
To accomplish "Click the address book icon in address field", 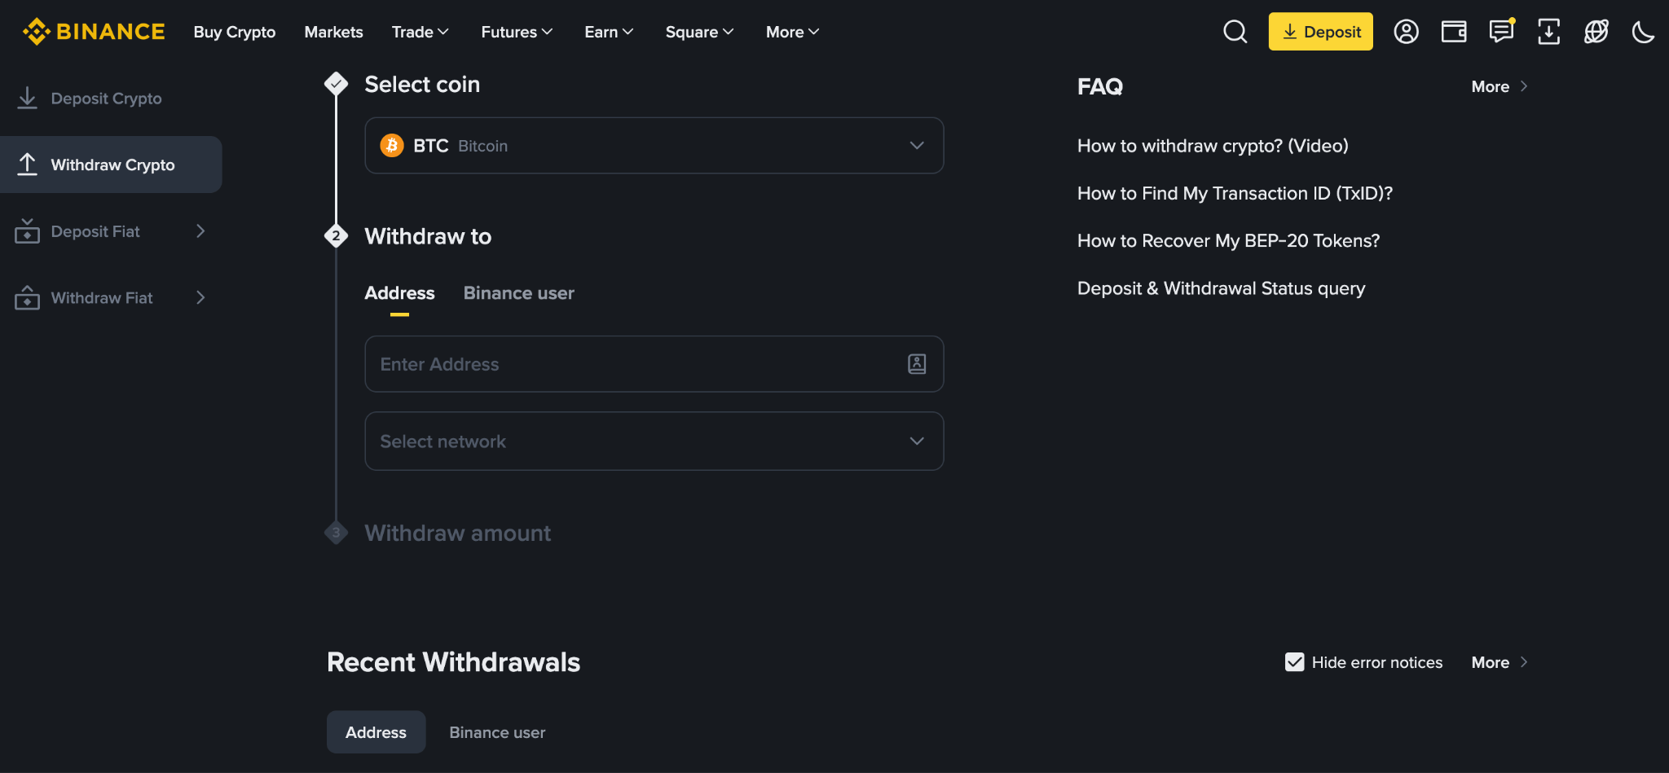I will (917, 364).
